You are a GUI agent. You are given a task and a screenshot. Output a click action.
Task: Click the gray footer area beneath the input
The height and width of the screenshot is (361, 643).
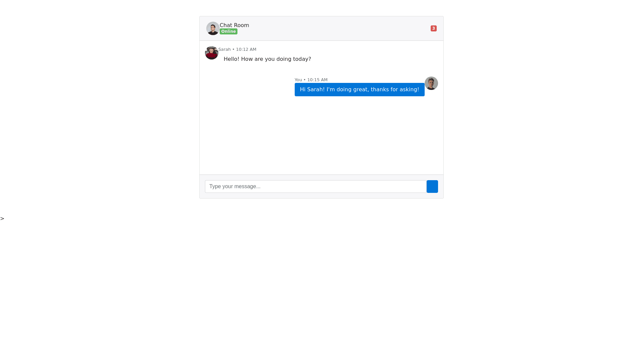(x=321, y=196)
